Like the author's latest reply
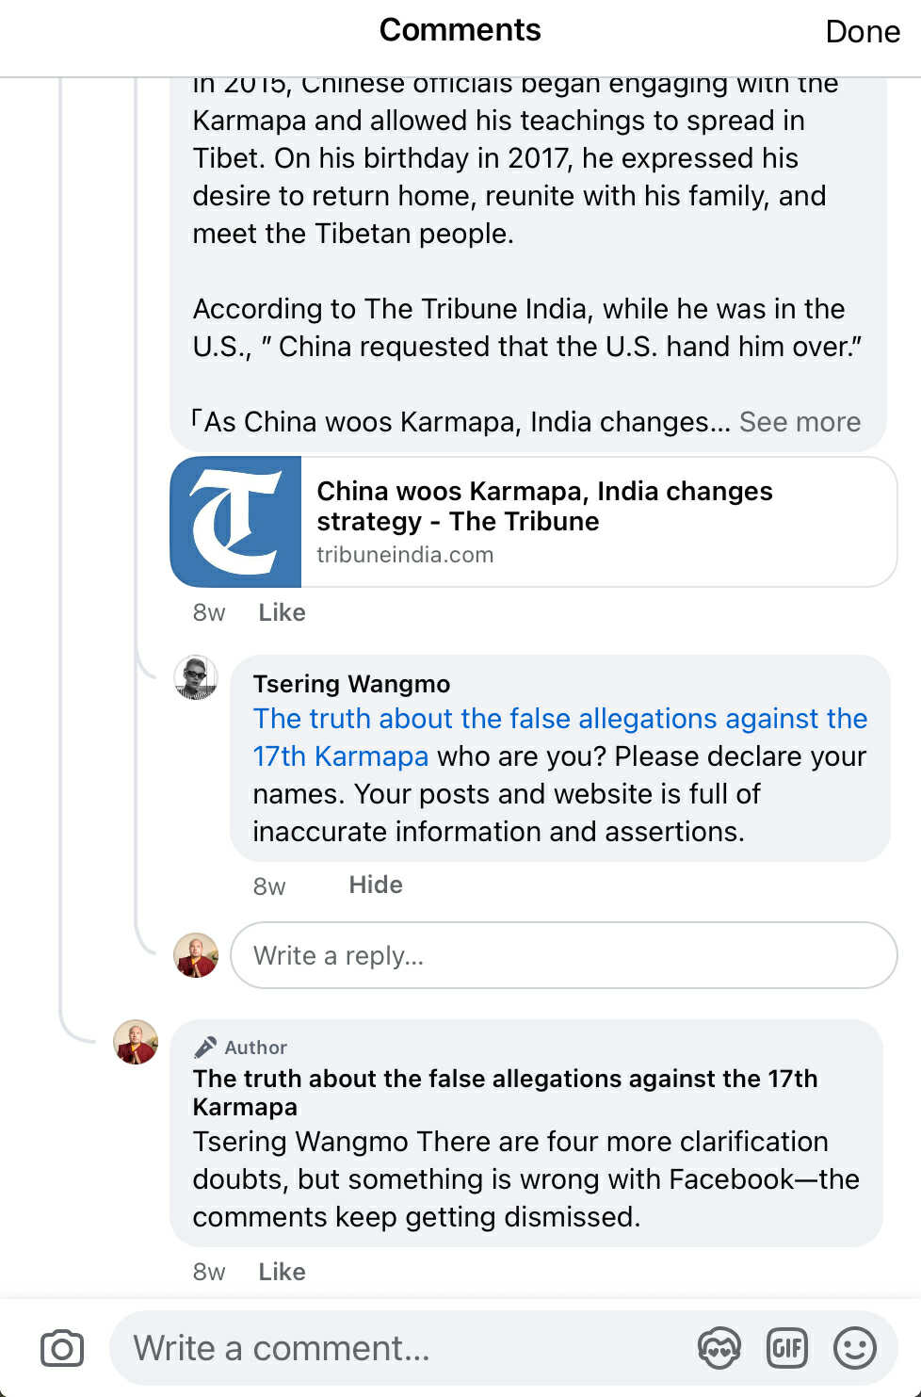The width and height of the screenshot is (921, 1397). pos(282,1272)
